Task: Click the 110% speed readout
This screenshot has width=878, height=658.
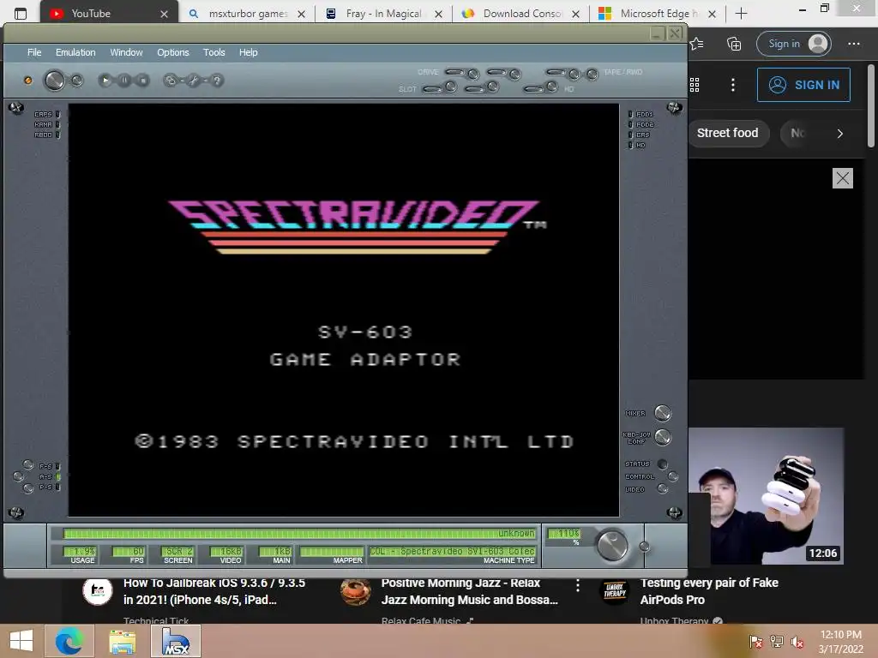Action: (564, 534)
